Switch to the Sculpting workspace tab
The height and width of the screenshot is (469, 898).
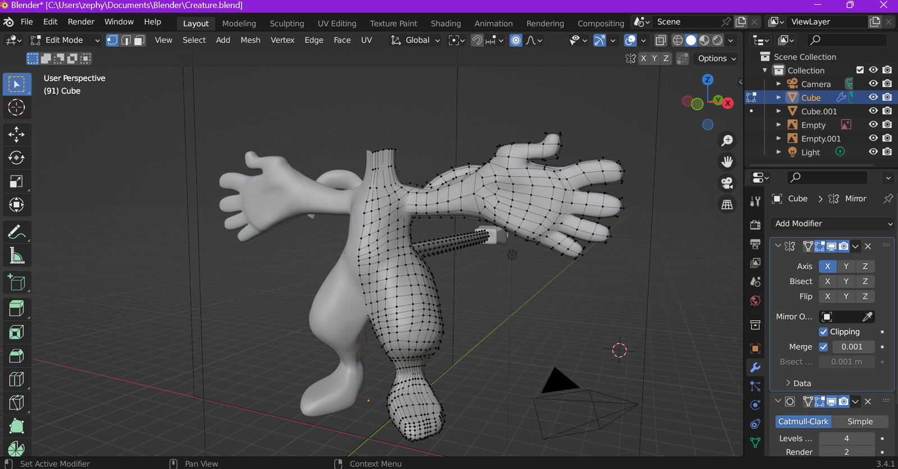point(287,24)
